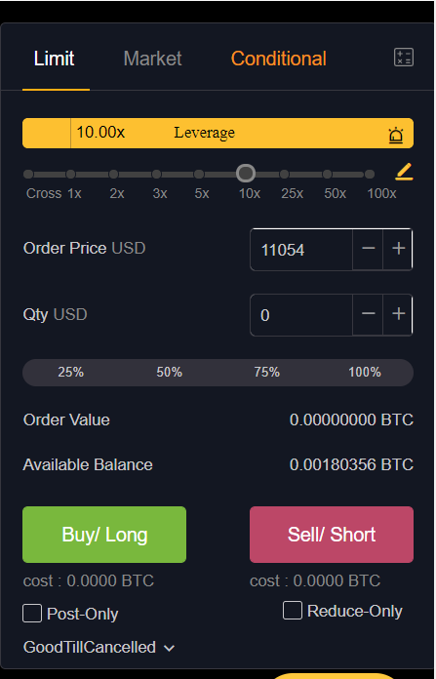
Task: Select 50% quantity option
Action: 170,372
